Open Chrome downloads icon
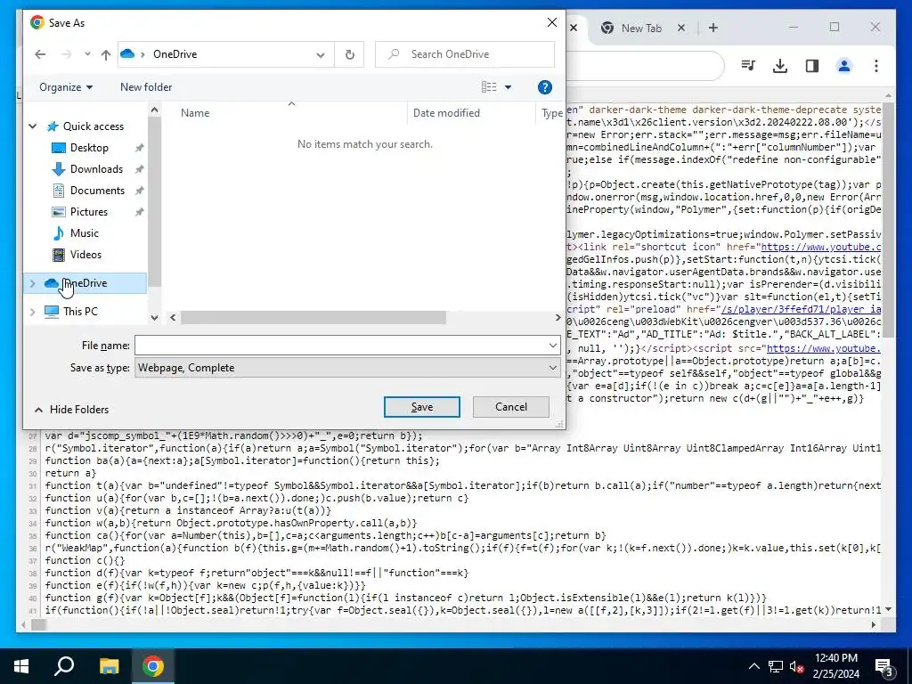Screen dimensions: 912x684 click(x=780, y=66)
